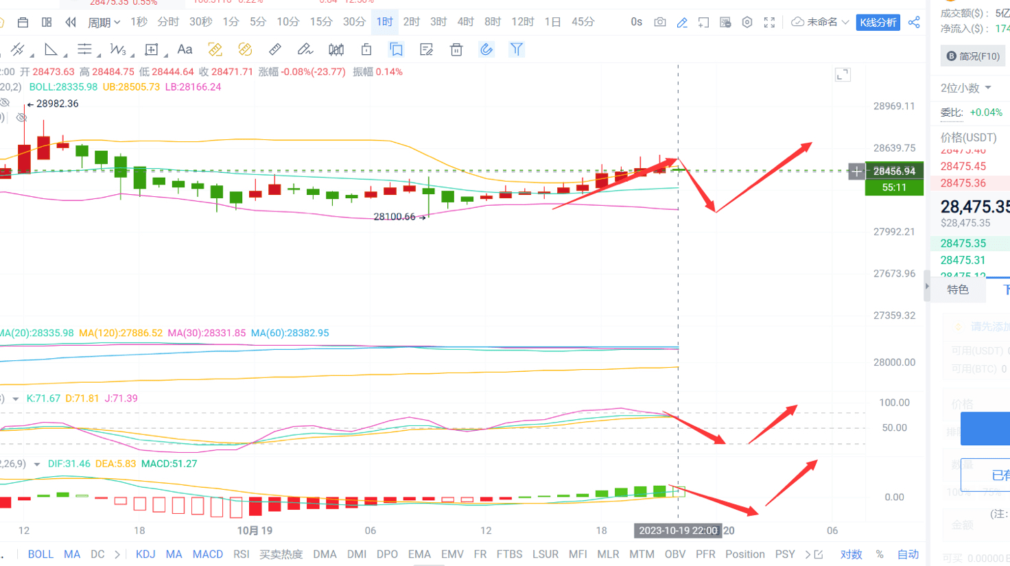Click the share icon next to K线分析
Viewport: 1010px width, 566px height.
914,21
